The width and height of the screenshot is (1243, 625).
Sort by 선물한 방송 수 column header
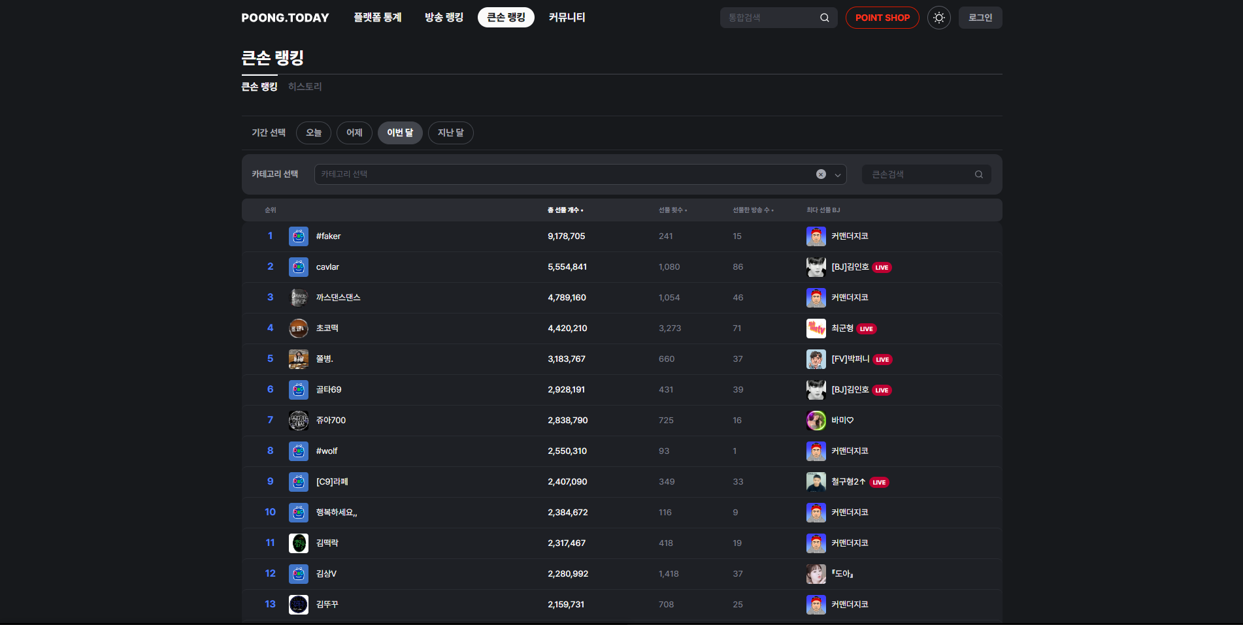click(x=752, y=210)
